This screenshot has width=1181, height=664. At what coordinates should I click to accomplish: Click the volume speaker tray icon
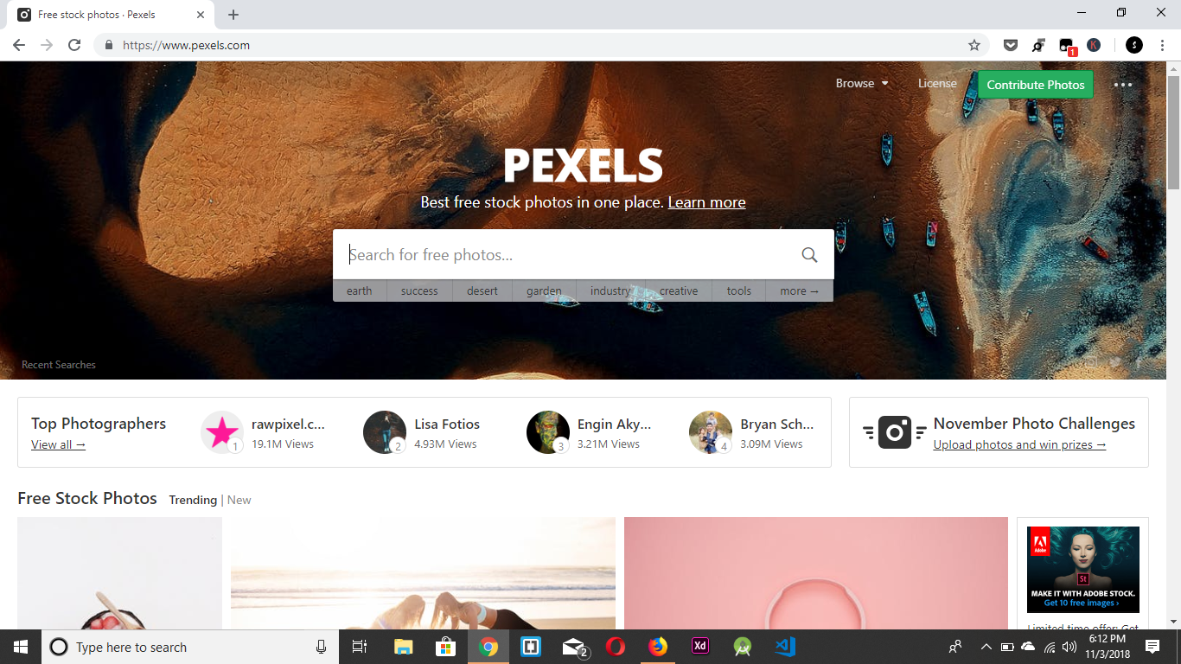pyautogui.click(x=1070, y=647)
